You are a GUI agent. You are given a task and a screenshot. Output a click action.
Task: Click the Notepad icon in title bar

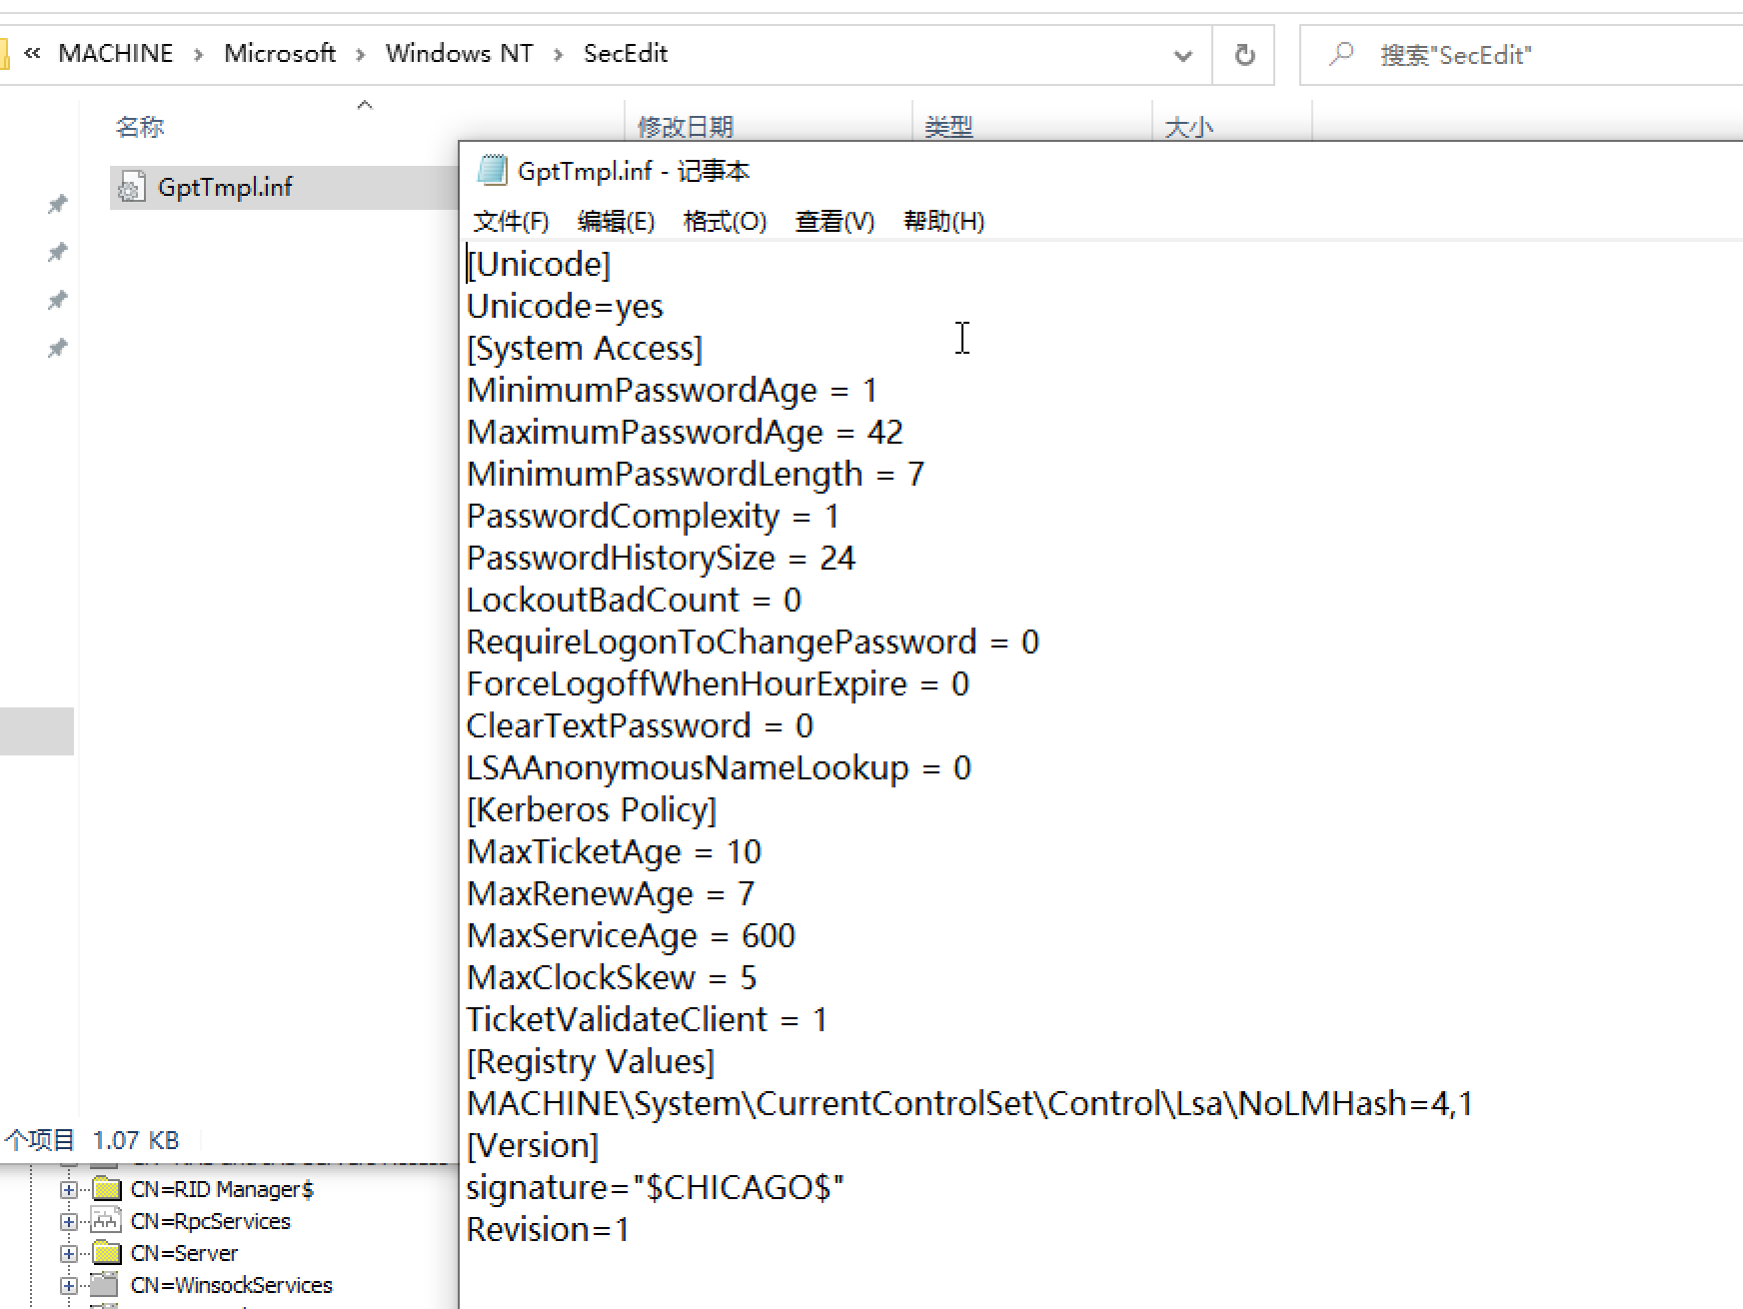pos(491,171)
